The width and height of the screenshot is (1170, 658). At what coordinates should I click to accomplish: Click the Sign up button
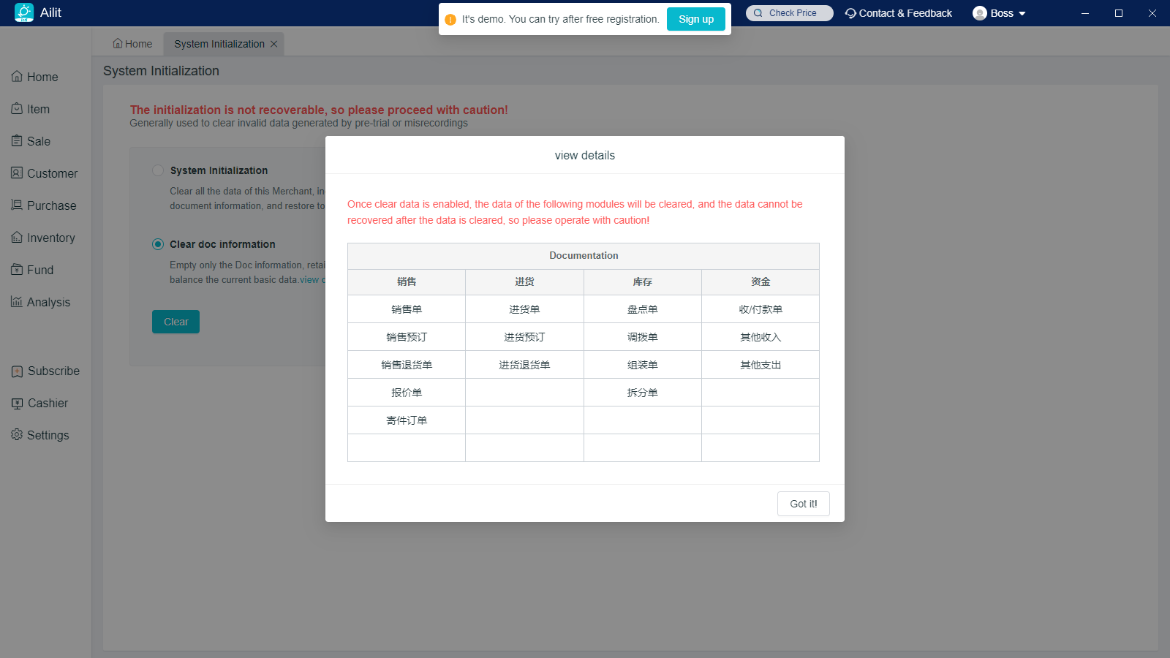coord(695,19)
